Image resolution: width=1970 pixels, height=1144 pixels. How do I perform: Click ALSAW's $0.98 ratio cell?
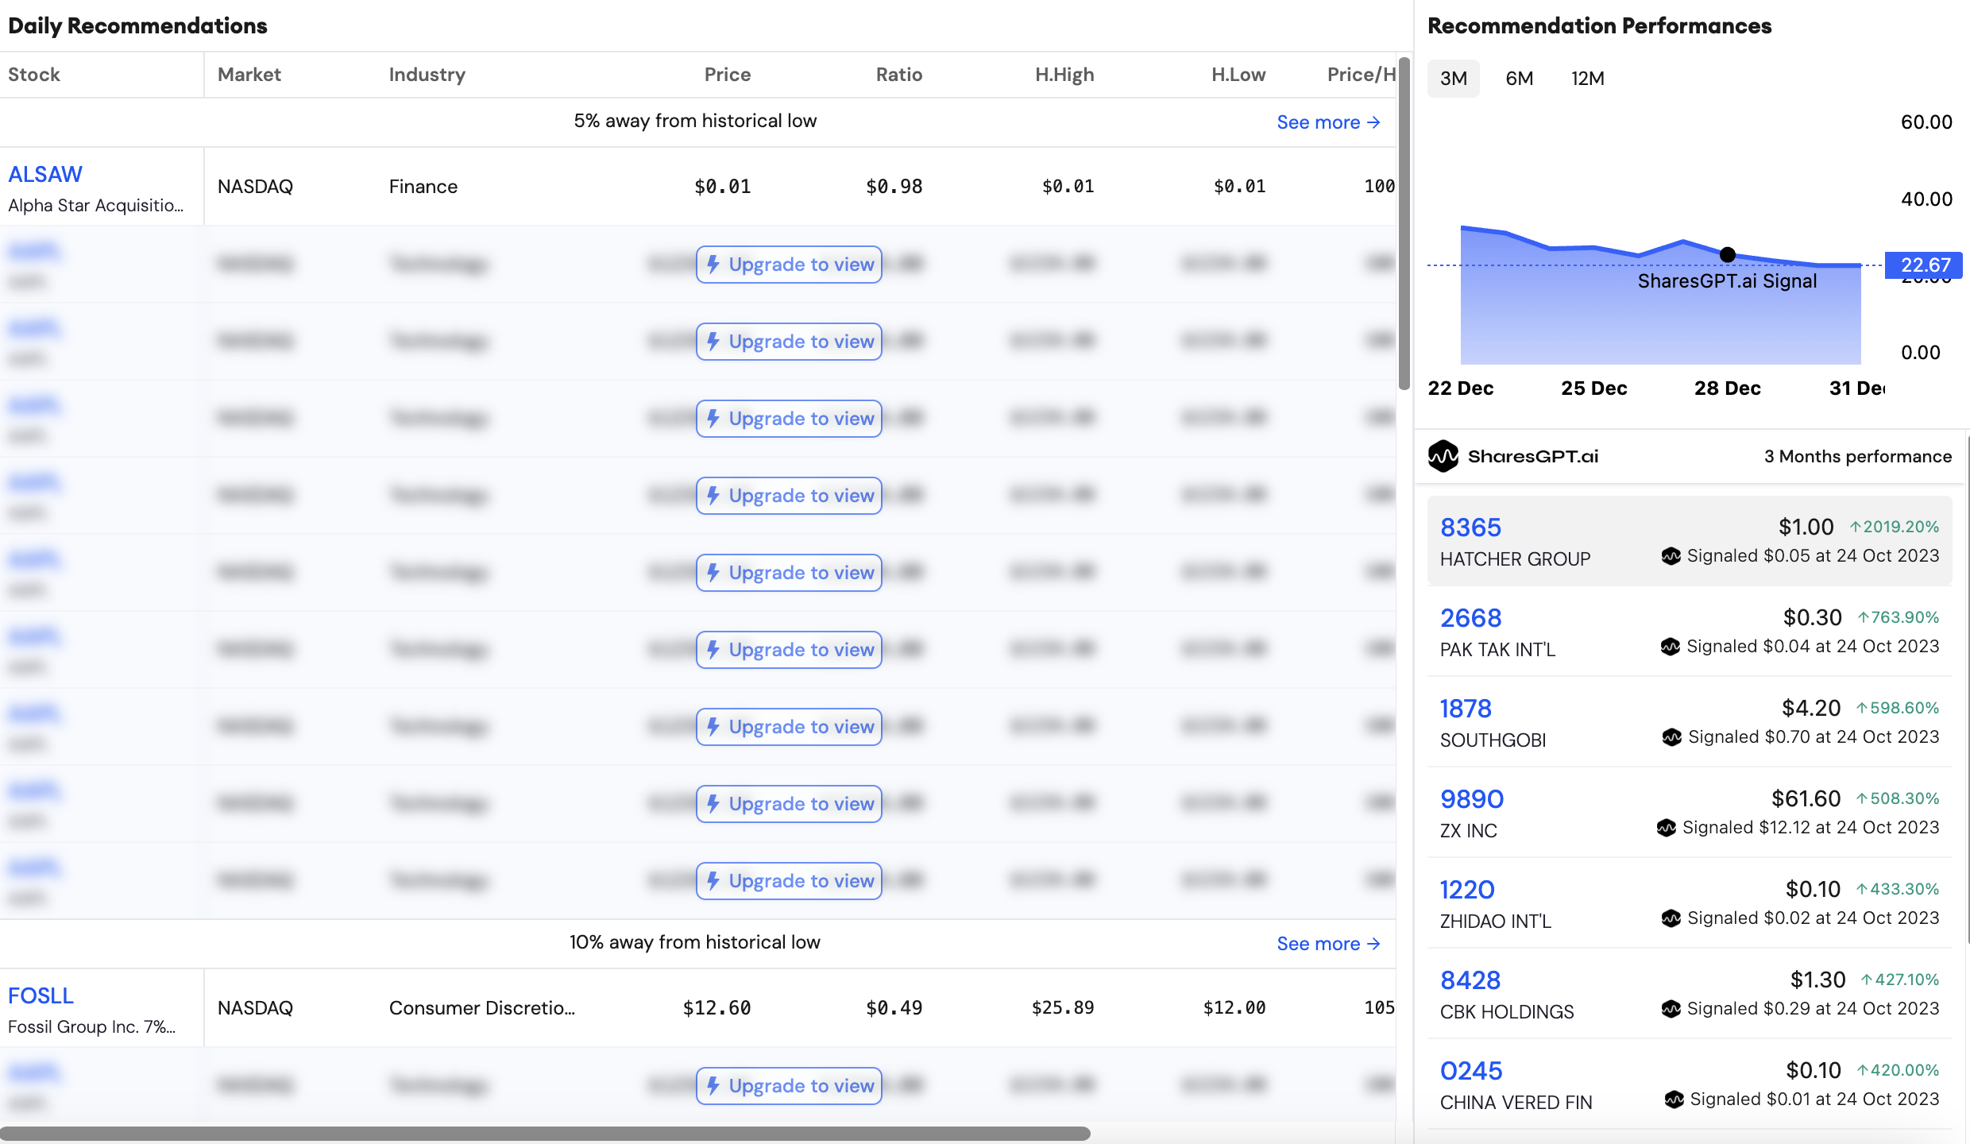pyautogui.click(x=894, y=187)
